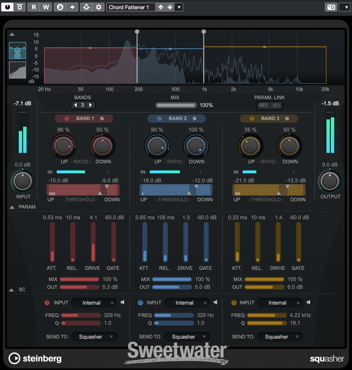This screenshot has width=352, height=370.
Task: Click the gear settings icon in the top bar
Action: [x=98, y=7]
